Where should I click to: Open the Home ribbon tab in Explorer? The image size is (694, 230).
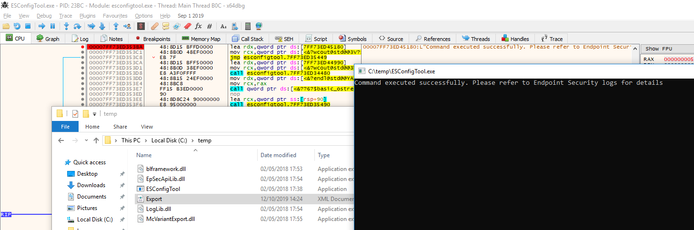[92, 127]
